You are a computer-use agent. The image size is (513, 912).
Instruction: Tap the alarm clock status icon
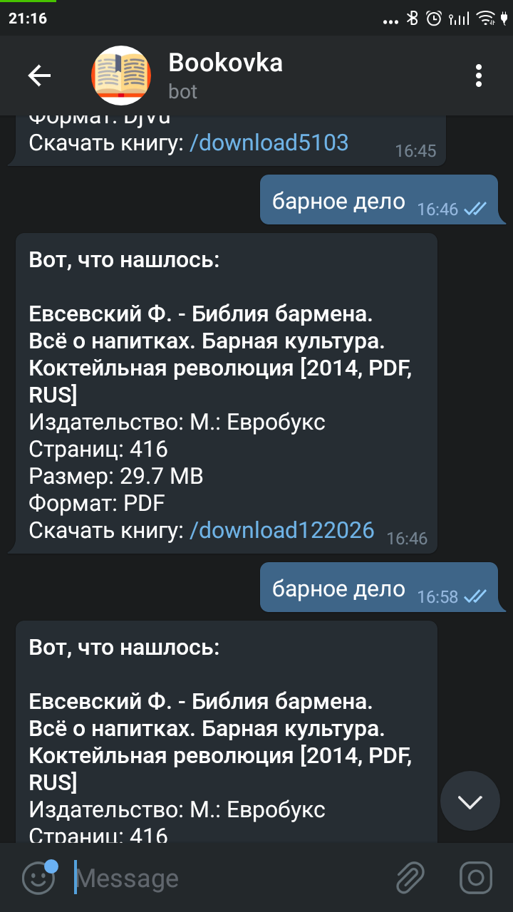point(433,19)
